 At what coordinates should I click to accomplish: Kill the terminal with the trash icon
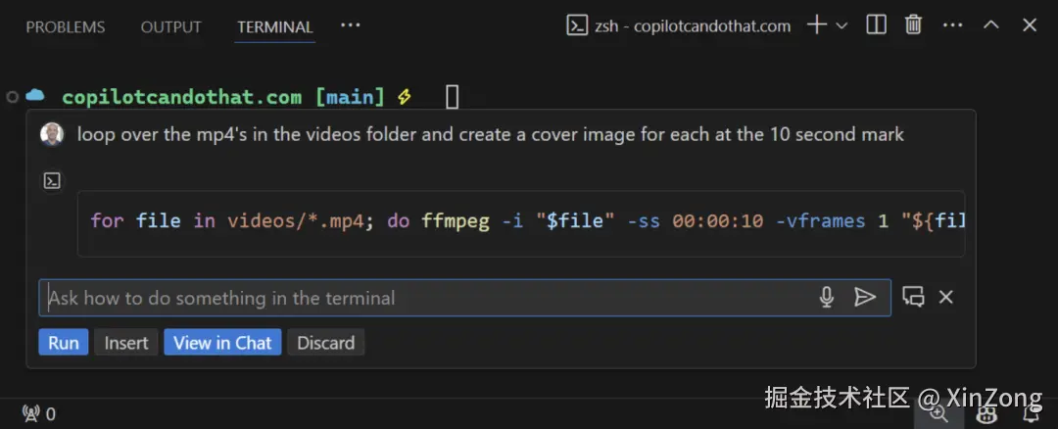click(913, 25)
